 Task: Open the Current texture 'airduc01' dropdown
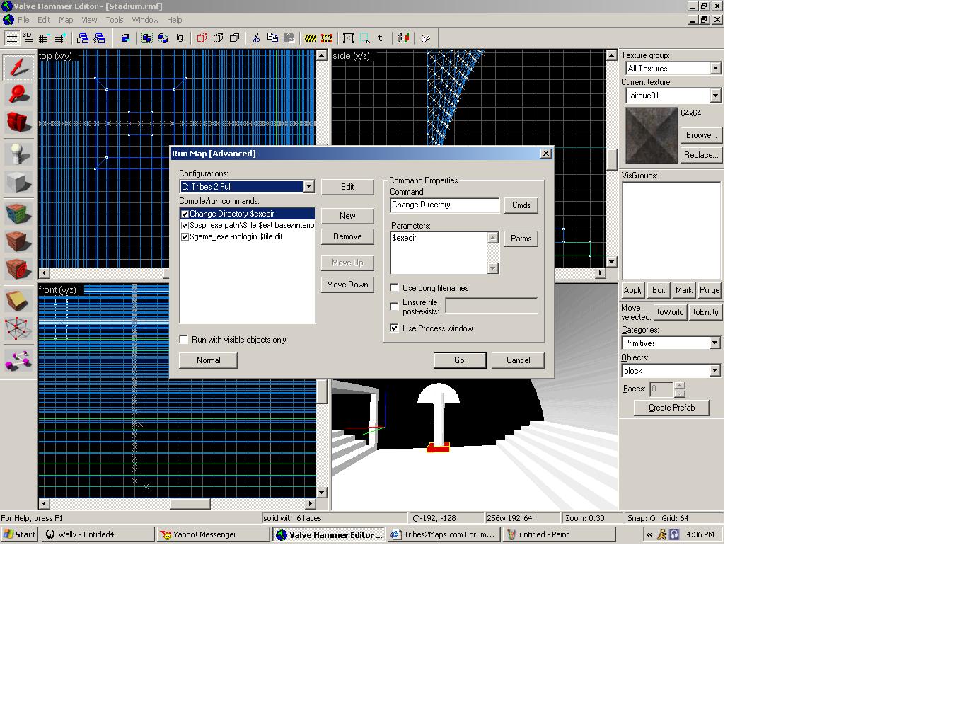pos(715,96)
